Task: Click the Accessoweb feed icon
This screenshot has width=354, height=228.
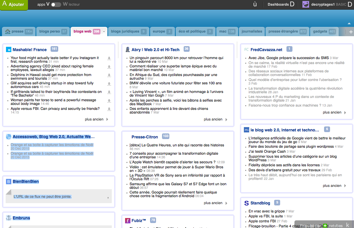Action: point(9,137)
